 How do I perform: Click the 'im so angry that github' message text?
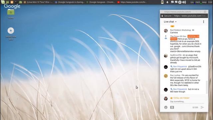click(185, 59)
